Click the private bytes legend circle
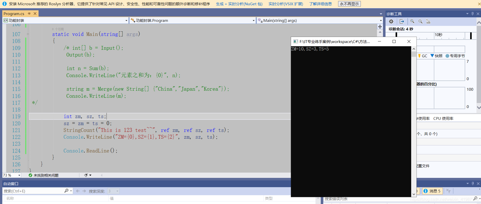 pos(447,56)
